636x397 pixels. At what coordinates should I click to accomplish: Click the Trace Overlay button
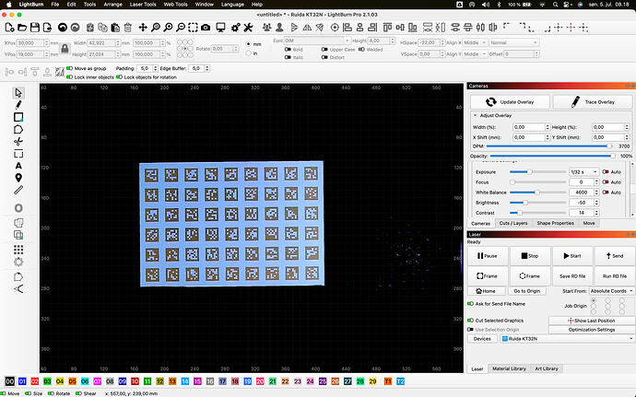click(x=593, y=102)
